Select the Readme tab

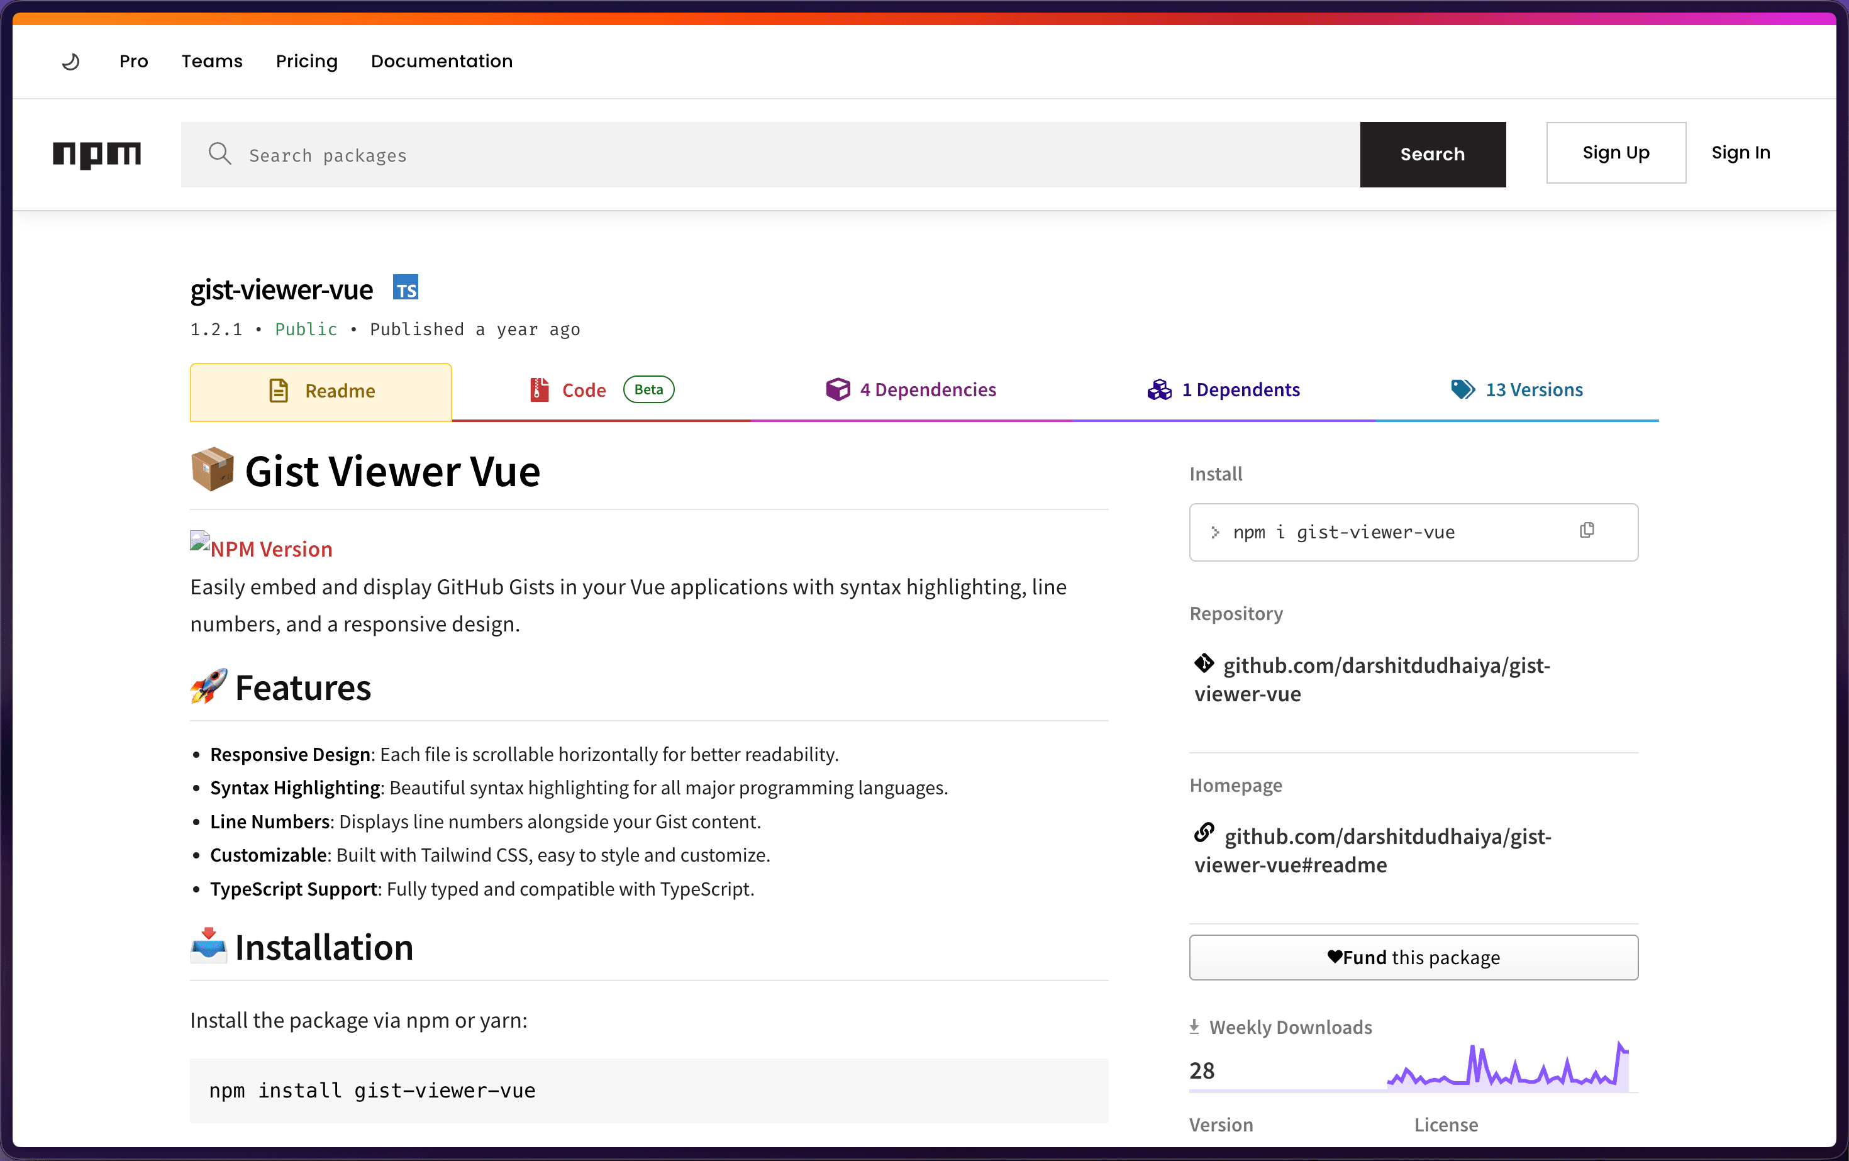point(321,392)
